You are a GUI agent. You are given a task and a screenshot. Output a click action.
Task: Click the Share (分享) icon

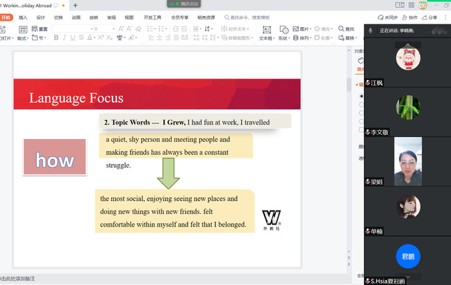(x=429, y=17)
